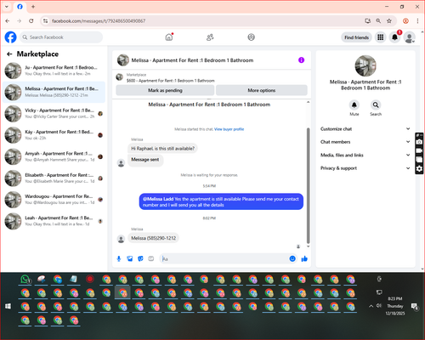Expand the Chat members section
The width and height of the screenshot is (425, 340).
click(365, 142)
